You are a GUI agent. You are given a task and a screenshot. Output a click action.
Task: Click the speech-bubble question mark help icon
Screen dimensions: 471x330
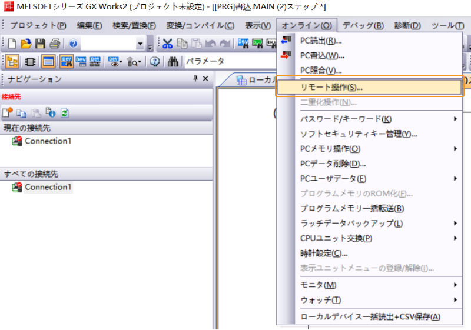[155, 62]
